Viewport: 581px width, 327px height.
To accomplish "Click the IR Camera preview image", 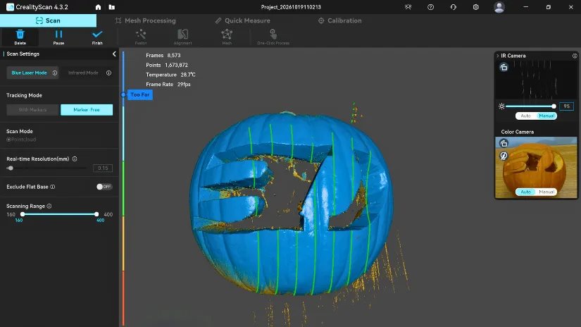I will tap(536, 80).
